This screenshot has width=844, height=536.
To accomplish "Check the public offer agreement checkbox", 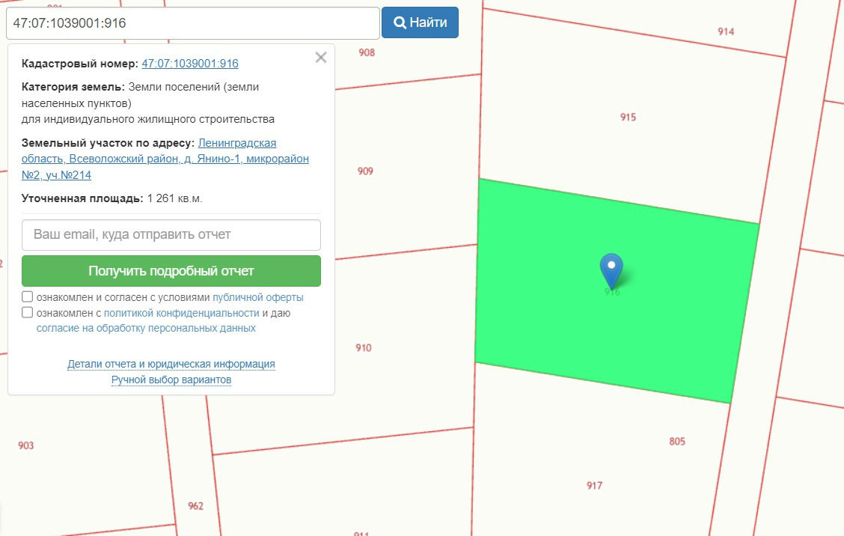I will [x=28, y=296].
